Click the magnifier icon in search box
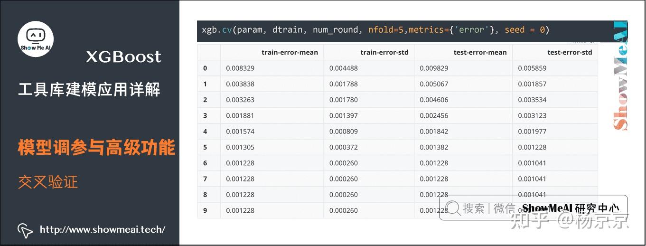 click(x=453, y=208)
